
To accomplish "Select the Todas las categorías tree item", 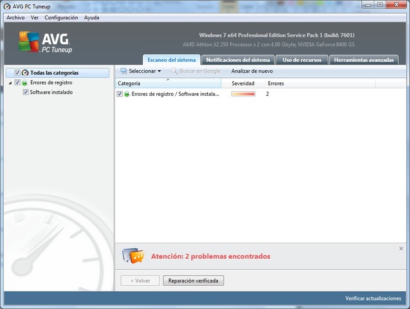I will (57, 73).
